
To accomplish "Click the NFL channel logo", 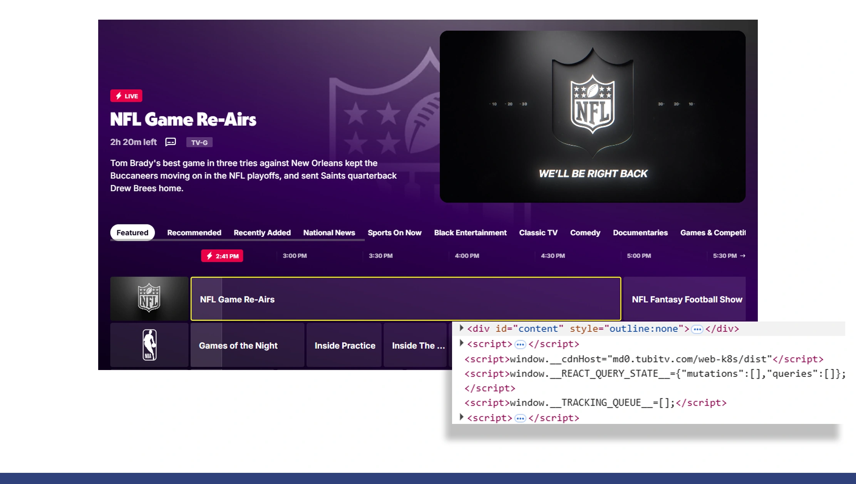I will click(x=149, y=298).
